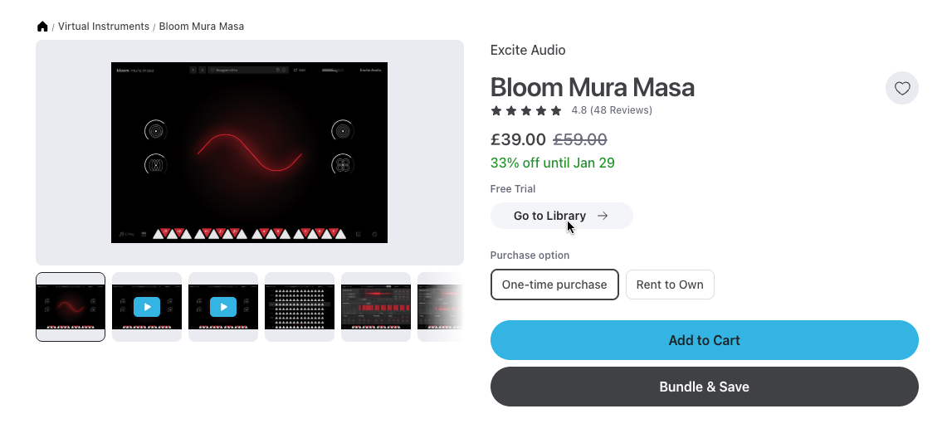Click the Bloom Mura Masa breadcrumb

[x=202, y=27]
